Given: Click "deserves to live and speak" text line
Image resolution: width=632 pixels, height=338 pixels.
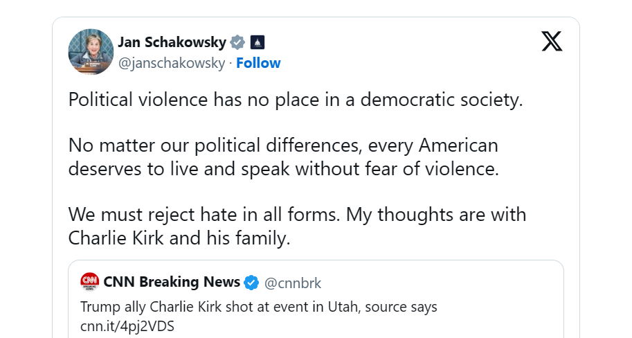Looking at the screenshot, I should point(283,169).
